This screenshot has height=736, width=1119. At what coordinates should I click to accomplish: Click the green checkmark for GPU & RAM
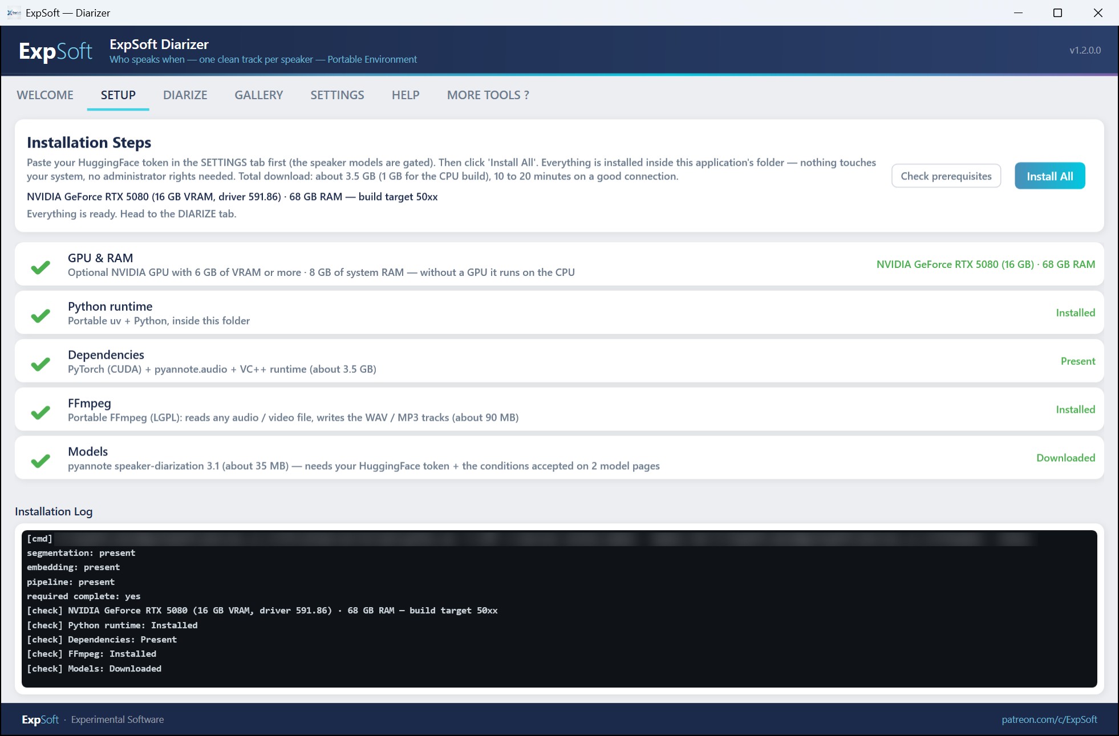pos(40,267)
